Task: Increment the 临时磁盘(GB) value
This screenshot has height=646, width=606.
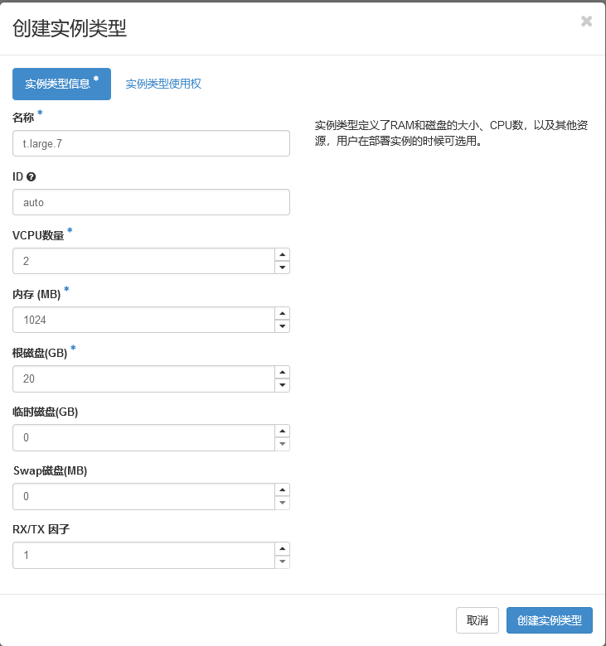Action: [x=283, y=431]
